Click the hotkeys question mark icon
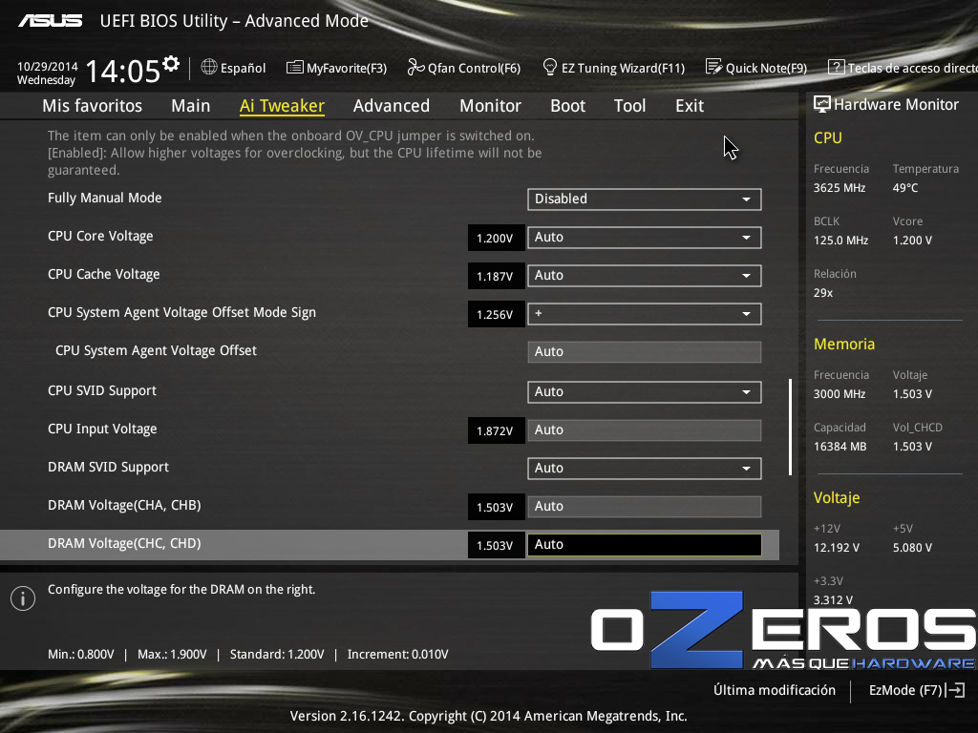The width and height of the screenshot is (978, 733). (836, 67)
